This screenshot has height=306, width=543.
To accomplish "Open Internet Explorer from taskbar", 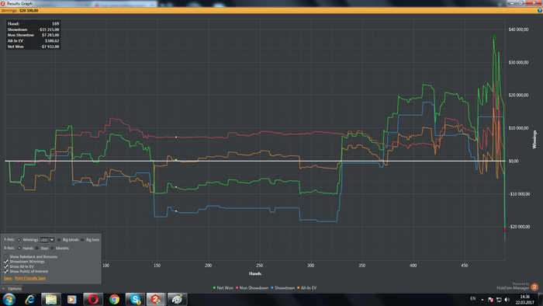I will point(30,300).
